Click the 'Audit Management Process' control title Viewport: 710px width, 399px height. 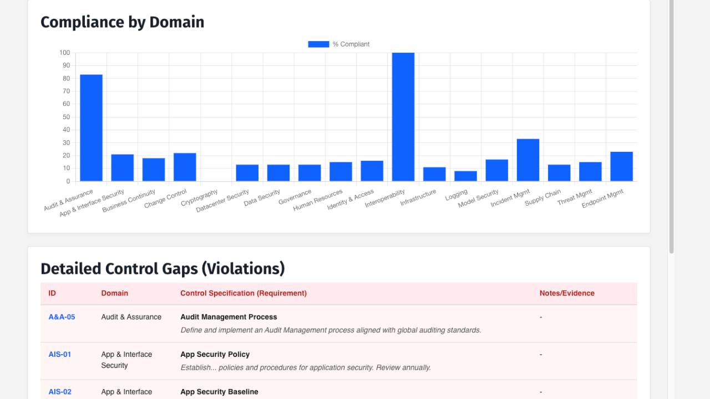pyautogui.click(x=229, y=317)
